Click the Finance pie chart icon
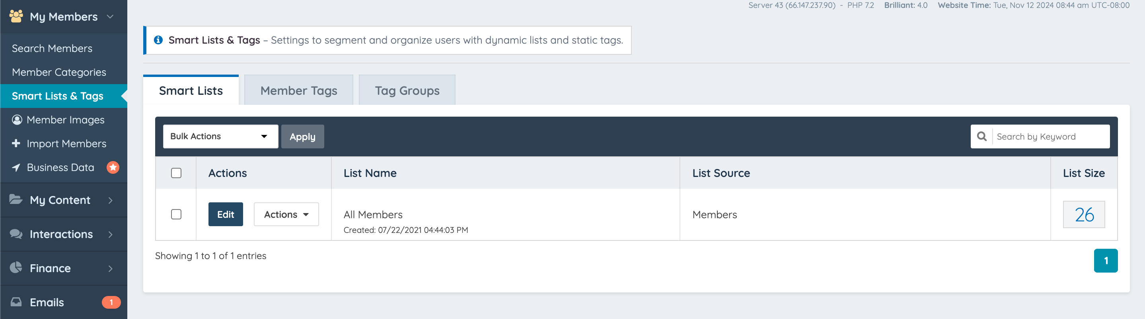This screenshot has width=1145, height=319. point(16,267)
